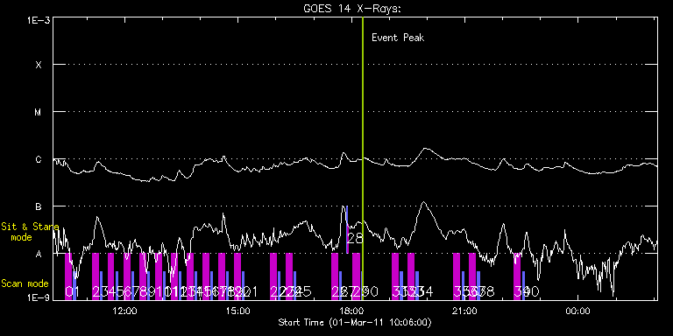Image resolution: width=673 pixels, height=336 pixels.
Task: Select the magenta scan bar labeled 6
Action: pyautogui.click(x=127, y=276)
